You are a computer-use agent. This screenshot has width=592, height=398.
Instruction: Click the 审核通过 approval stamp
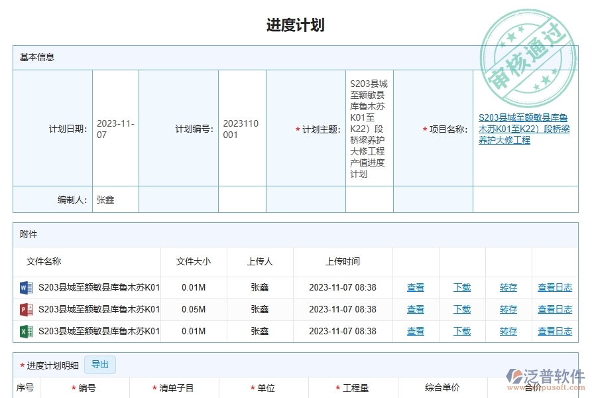pos(527,46)
